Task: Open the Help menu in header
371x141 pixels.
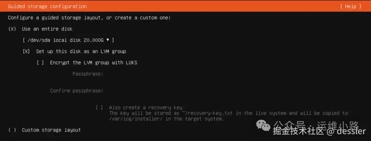Action: (351, 7)
